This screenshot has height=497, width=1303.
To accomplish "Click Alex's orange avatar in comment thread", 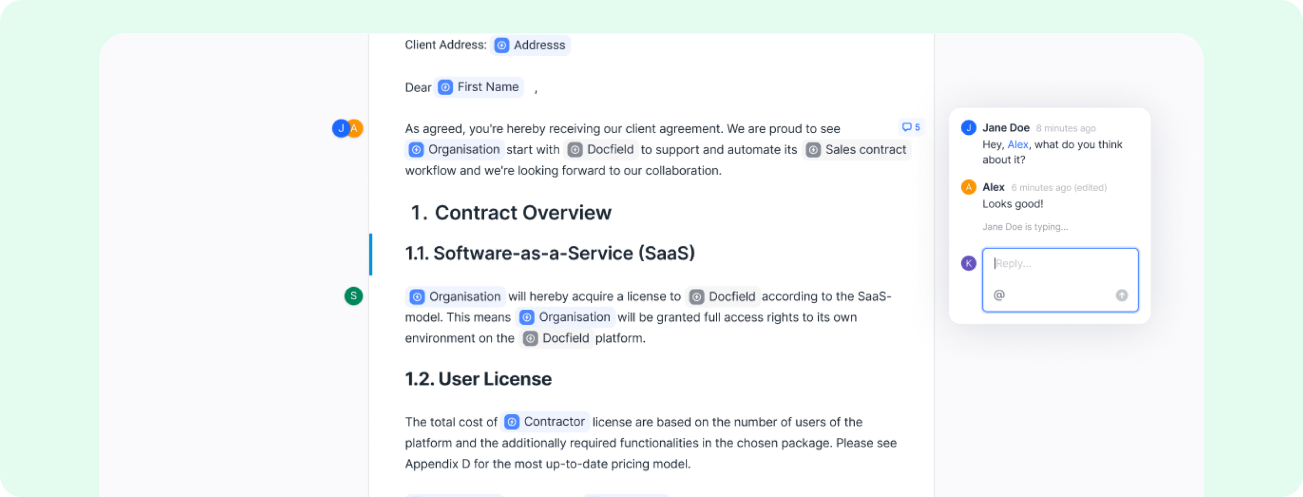I will click(x=968, y=187).
